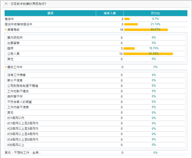The height and width of the screenshot is (158, 192).
Task: Click the 服役中或等待服役中 row label
Action: pos(18,24)
